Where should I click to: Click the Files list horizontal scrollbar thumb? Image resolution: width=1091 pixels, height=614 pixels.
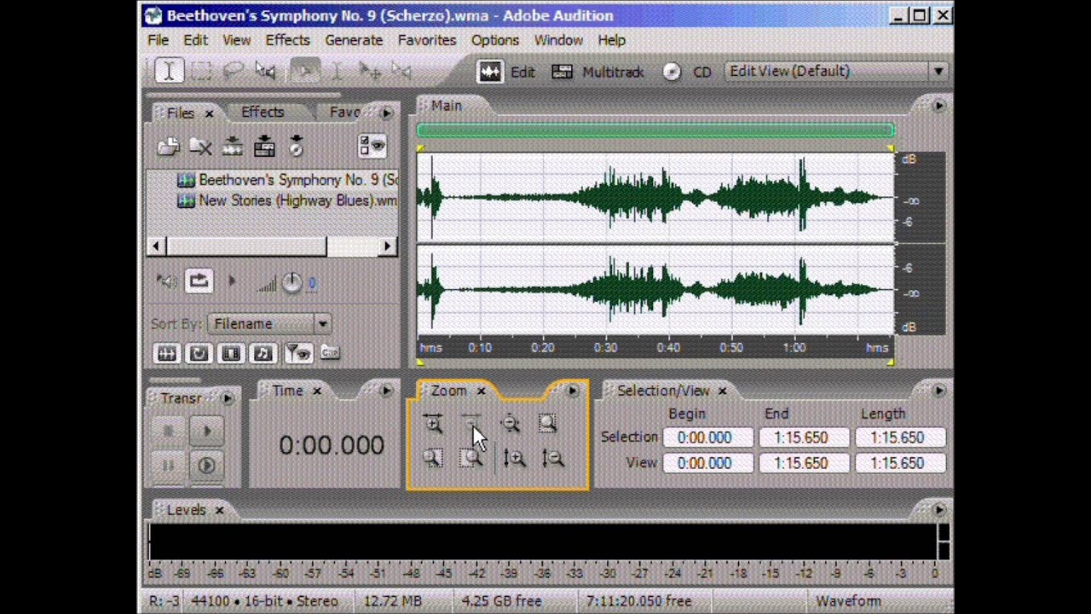pyautogui.click(x=247, y=246)
